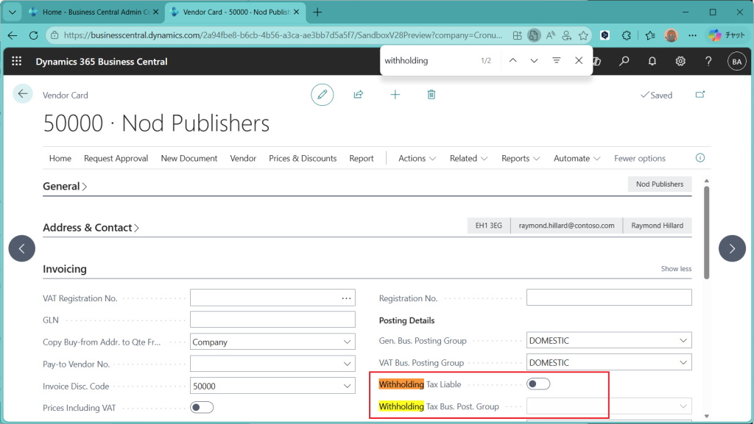754x424 pixels.
Task: Click the Show less link
Action: 676,269
